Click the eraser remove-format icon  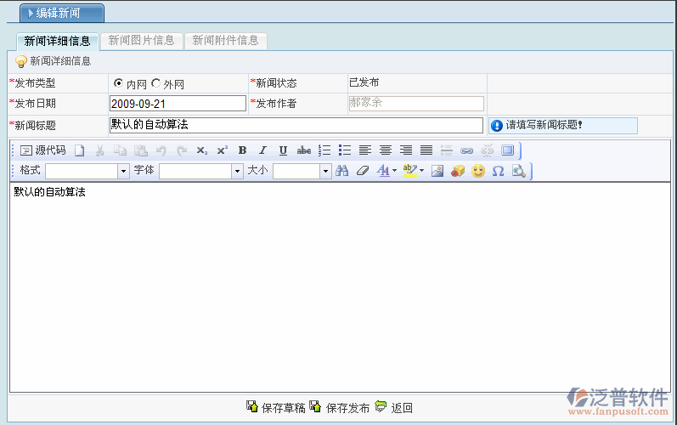363,171
